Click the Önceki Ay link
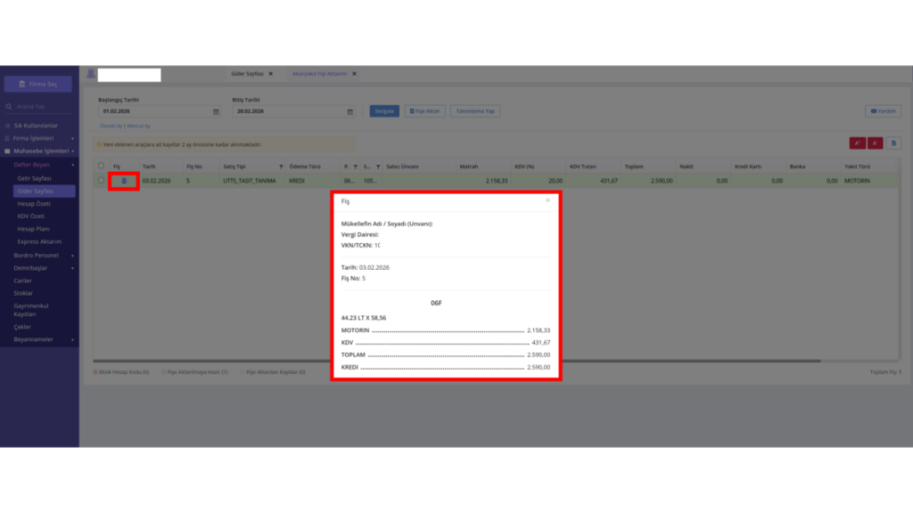913x513 pixels. coord(111,126)
